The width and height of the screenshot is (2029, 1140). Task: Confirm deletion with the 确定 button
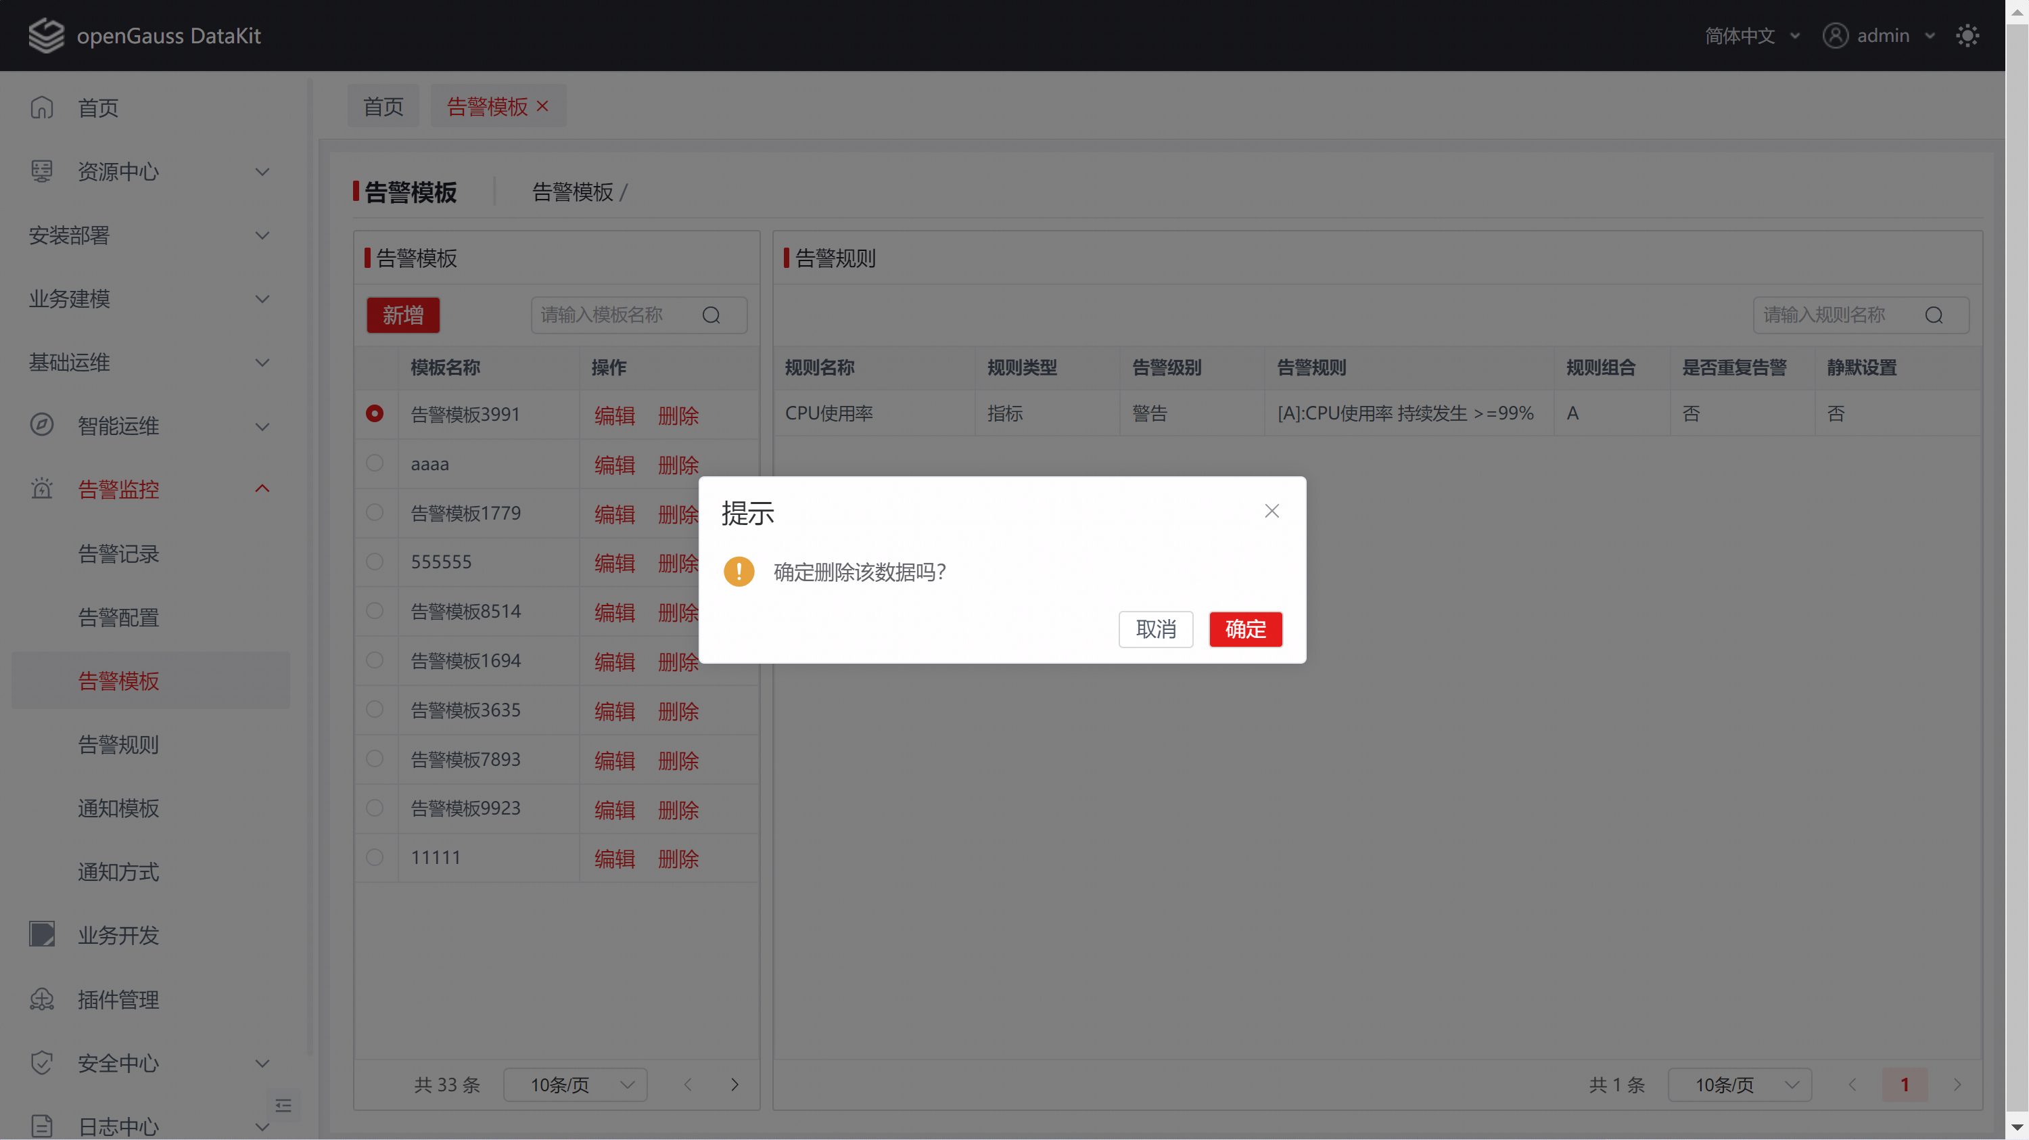pos(1245,629)
